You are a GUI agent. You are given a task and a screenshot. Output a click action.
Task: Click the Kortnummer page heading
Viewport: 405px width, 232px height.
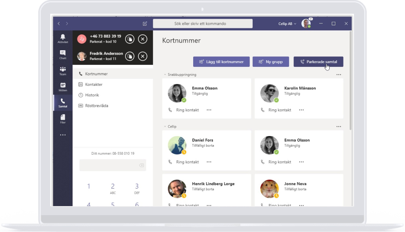click(181, 40)
